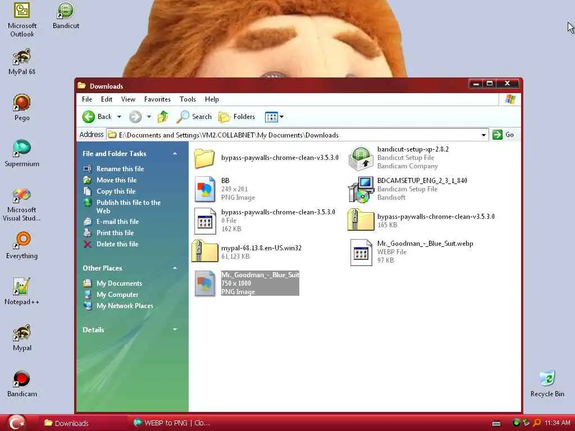The image size is (575, 431).
Task: Click the Forward arrow button
Action: click(135, 117)
